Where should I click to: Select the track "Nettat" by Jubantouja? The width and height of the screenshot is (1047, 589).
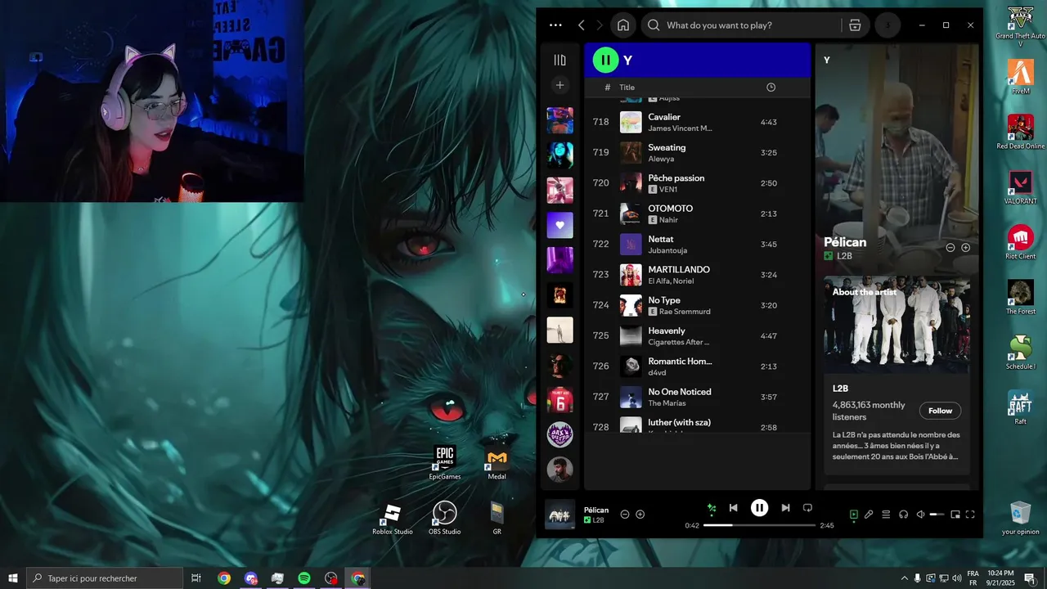coord(697,244)
